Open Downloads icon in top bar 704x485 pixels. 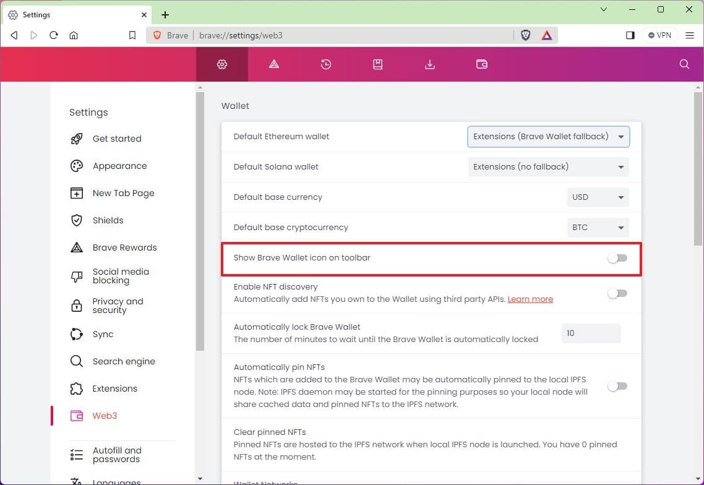click(x=429, y=64)
